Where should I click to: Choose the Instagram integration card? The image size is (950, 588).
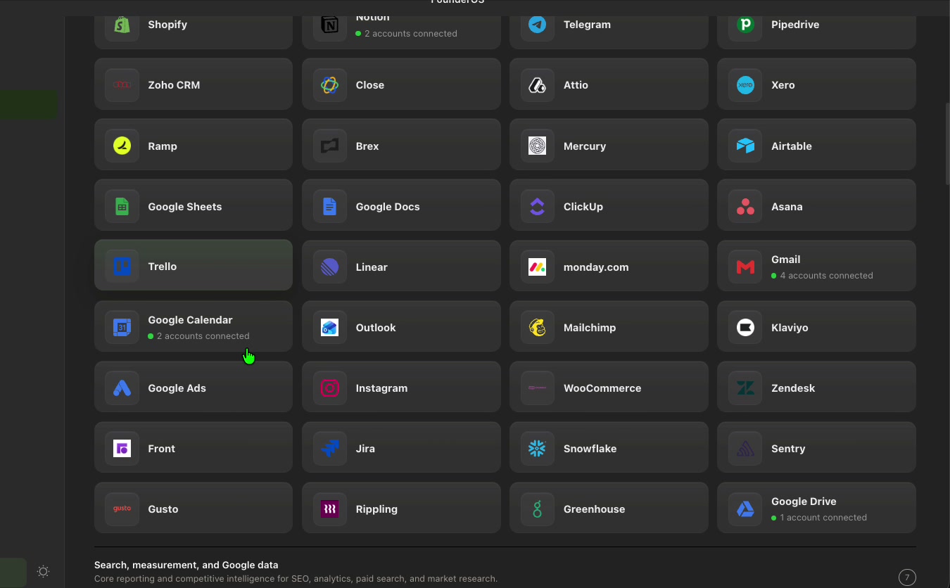click(401, 387)
